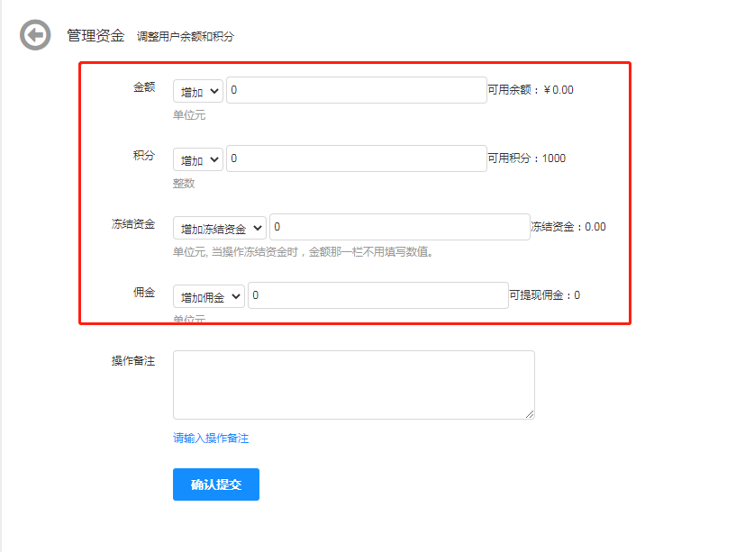Focus the 金额 amount input field
754x552 pixels.
(356, 90)
